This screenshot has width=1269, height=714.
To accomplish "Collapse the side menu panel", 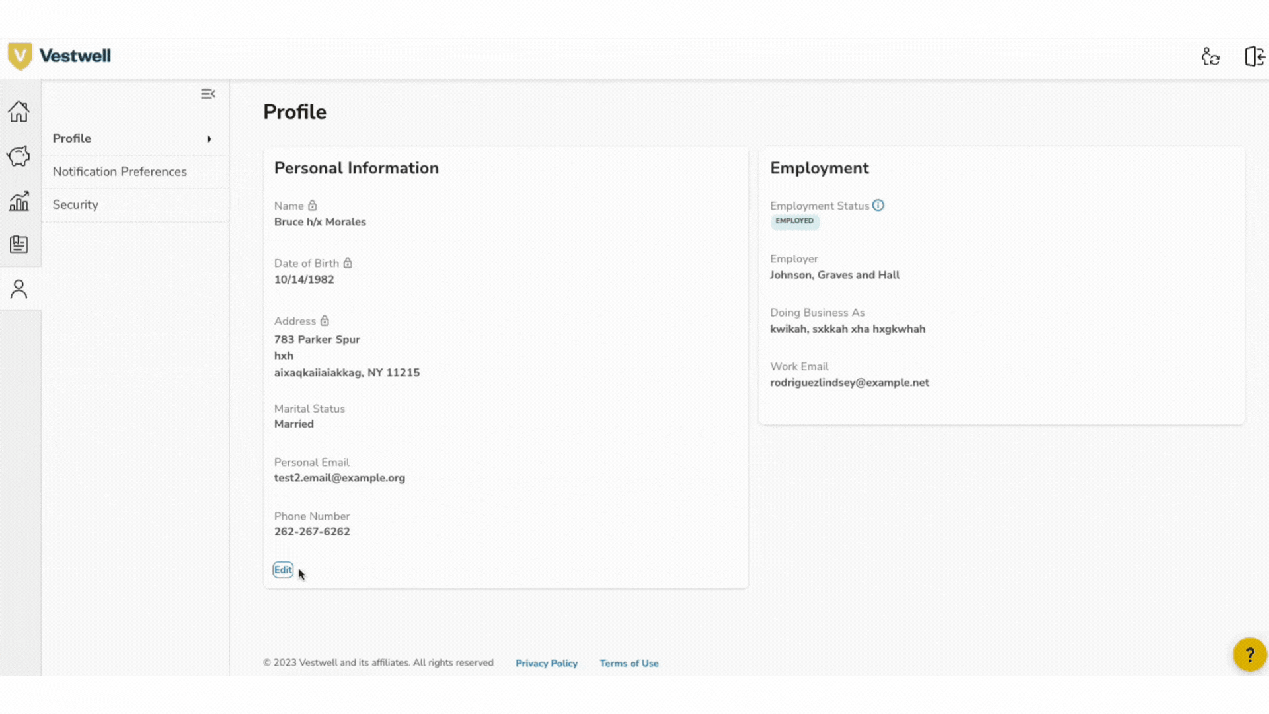I will [x=208, y=94].
